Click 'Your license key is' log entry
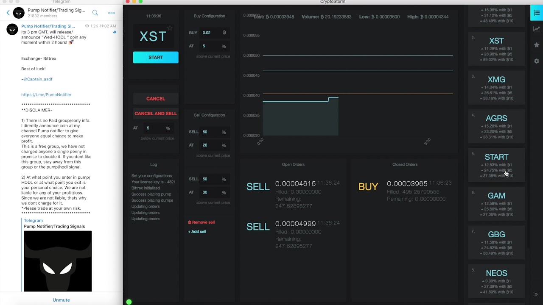 coord(154,182)
